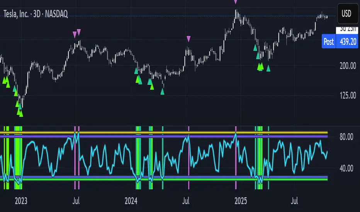Click the purple sell marker above July 2024 peak
The height and width of the screenshot is (212, 360).
(188, 39)
